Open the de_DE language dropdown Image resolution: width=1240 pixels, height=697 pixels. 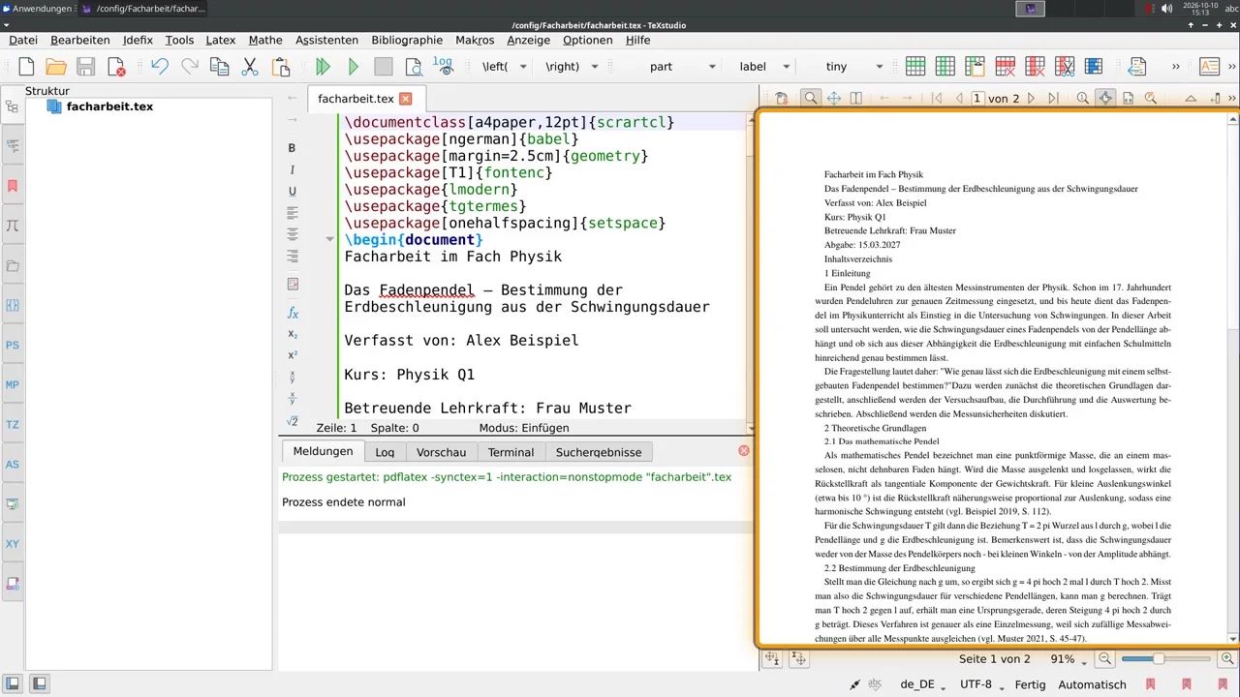point(924,684)
